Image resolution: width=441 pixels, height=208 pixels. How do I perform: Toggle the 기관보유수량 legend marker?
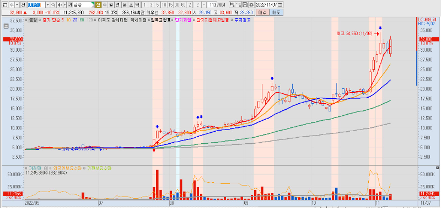[84, 168]
